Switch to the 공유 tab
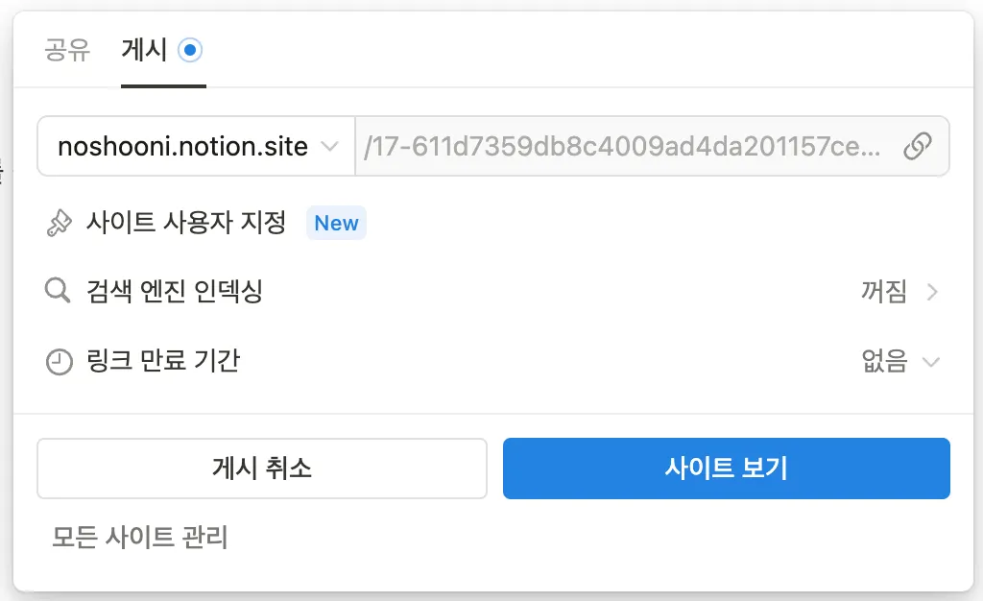Image resolution: width=983 pixels, height=601 pixels. click(x=67, y=50)
